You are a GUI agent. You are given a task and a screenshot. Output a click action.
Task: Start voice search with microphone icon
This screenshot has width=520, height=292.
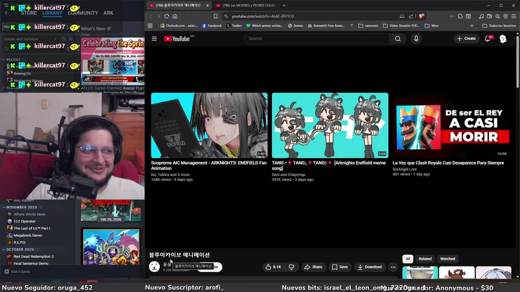pyautogui.click(x=416, y=39)
